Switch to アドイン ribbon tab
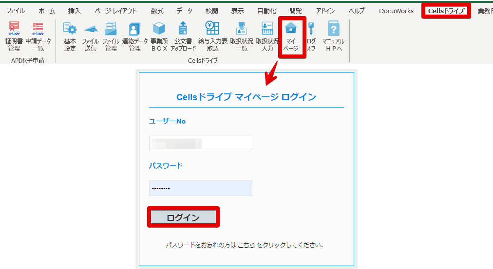This screenshot has height=269, width=493. [325, 11]
